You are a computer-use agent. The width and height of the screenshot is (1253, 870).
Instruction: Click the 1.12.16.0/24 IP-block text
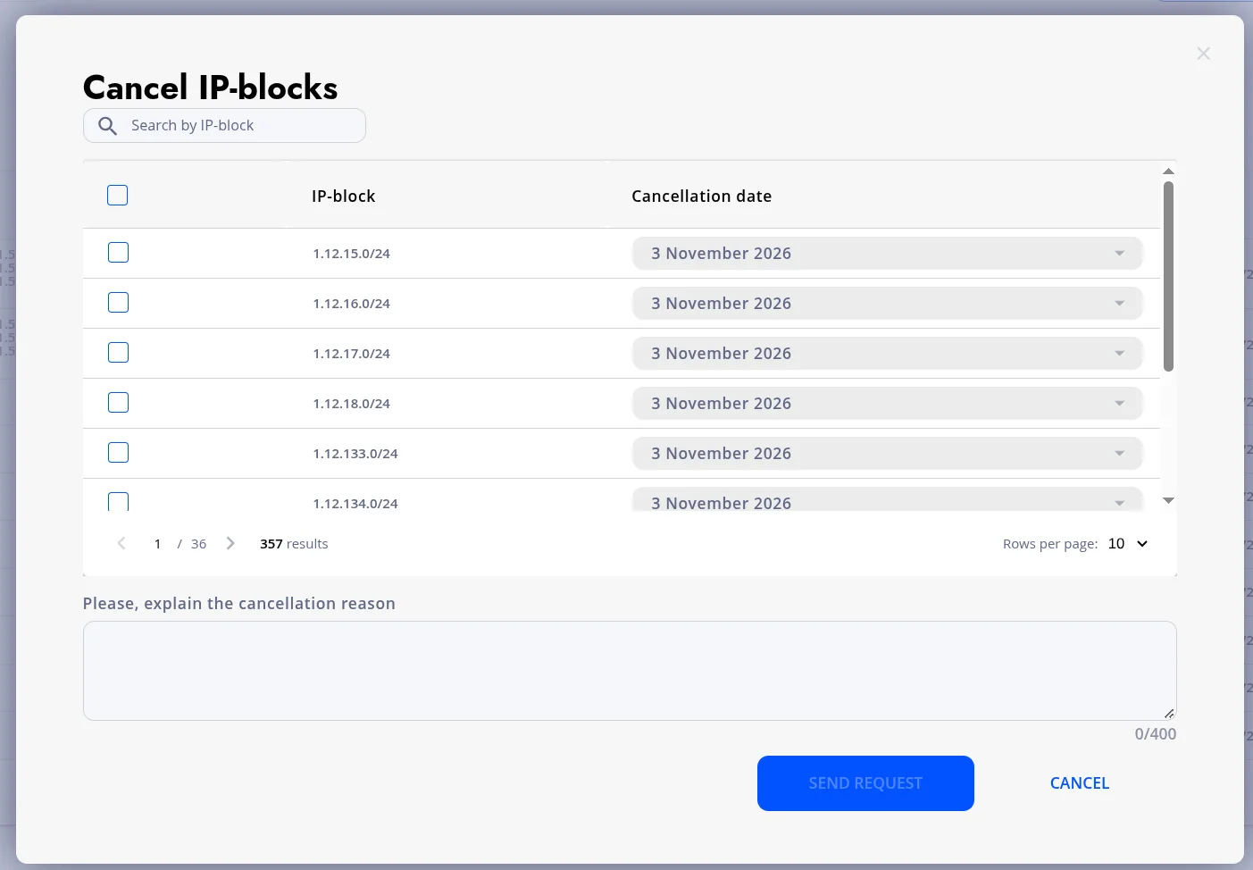351,304
